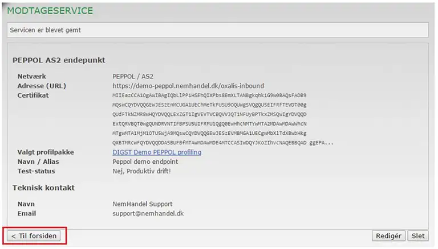Select the 'PEPPOL AS2 endepunkt' section heading
Image resolution: width=438 pixels, height=249 pixels.
point(59,60)
